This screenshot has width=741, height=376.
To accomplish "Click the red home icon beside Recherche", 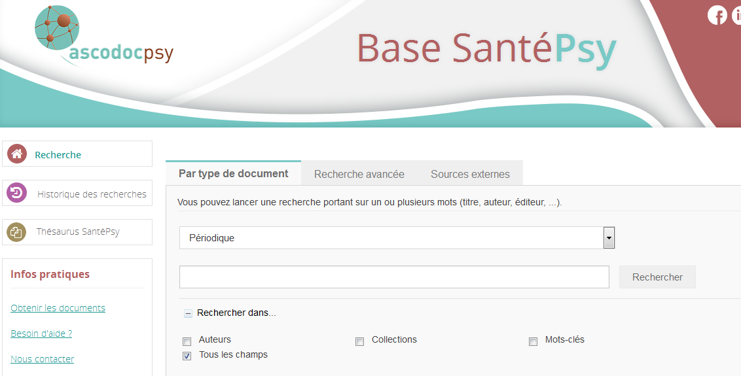I will tap(17, 154).
